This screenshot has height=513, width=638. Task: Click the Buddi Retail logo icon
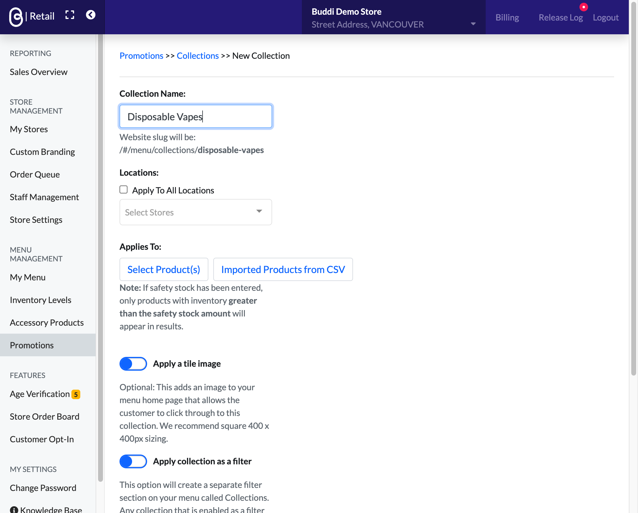[x=16, y=17]
